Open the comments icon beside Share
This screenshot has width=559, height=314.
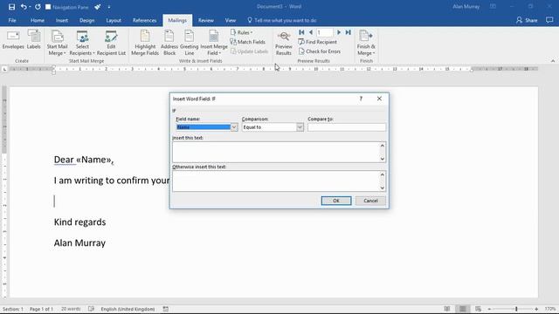(549, 20)
